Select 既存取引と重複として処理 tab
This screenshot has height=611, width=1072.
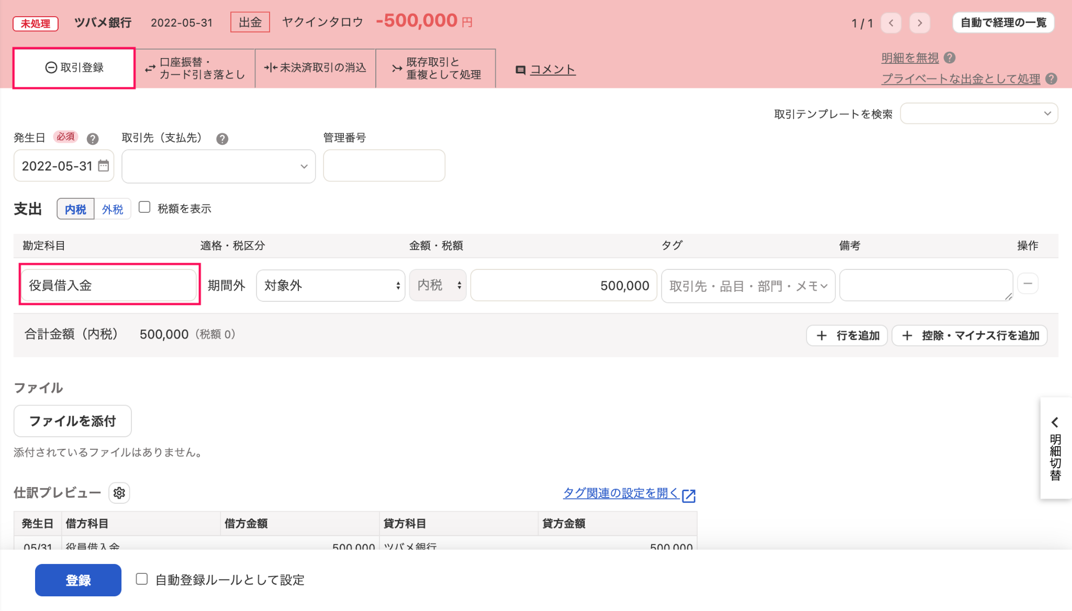pyautogui.click(x=436, y=68)
